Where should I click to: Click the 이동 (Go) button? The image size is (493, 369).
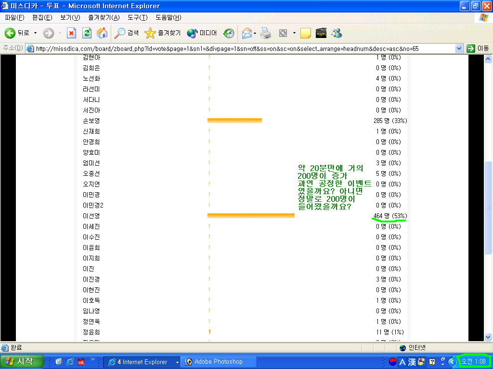[478, 49]
